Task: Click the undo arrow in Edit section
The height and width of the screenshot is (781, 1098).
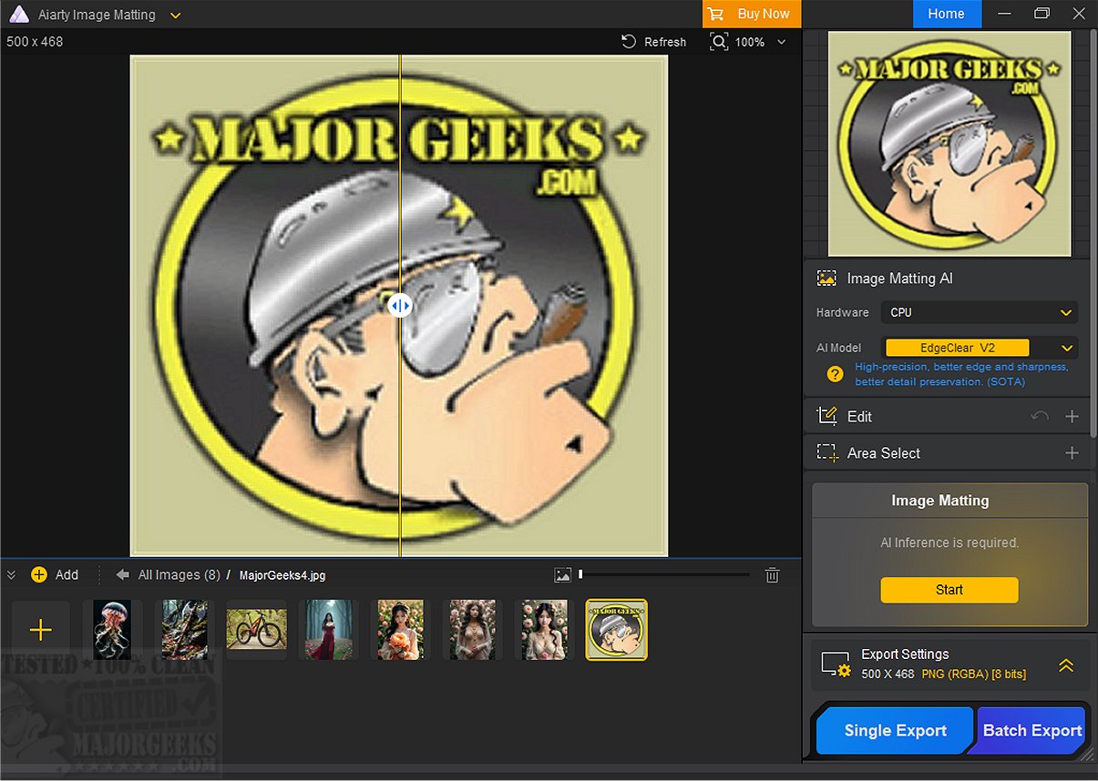Action: pos(1040,416)
